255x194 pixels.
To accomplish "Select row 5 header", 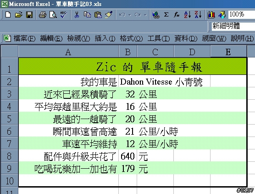I will coord(10,118).
